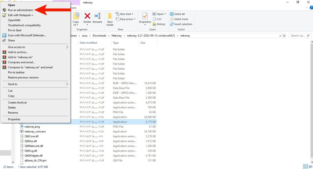Image resolution: width=313 pixels, height=169 pixels.
Task: Choose Restore previous versions
Action: click(23, 78)
